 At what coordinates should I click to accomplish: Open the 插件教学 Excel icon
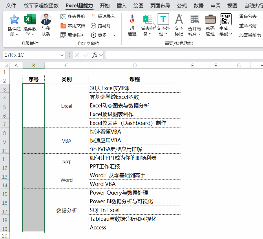coord(30,19)
